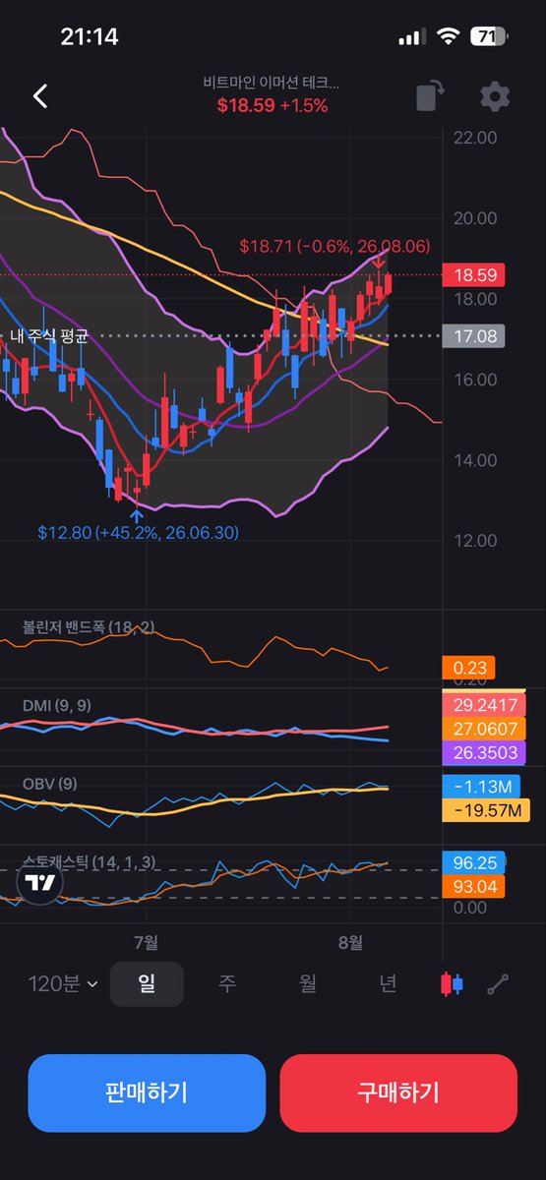The width and height of the screenshot is (546, 1180).
Task: Tap the 판매하기 sell button
Action: point(147,1092)
